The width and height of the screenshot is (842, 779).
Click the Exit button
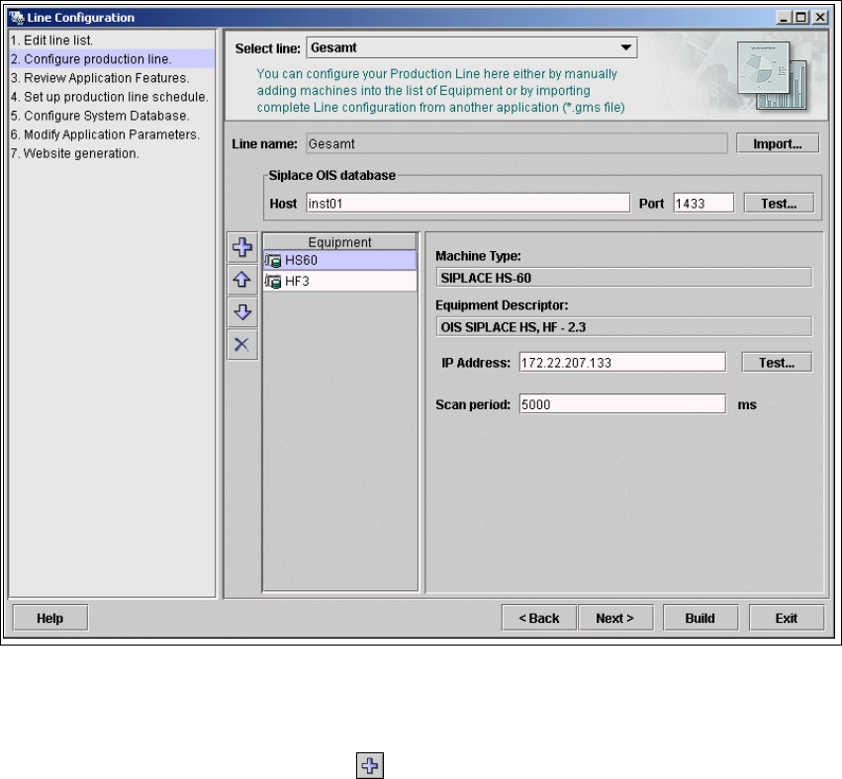(x=787, y=618)
